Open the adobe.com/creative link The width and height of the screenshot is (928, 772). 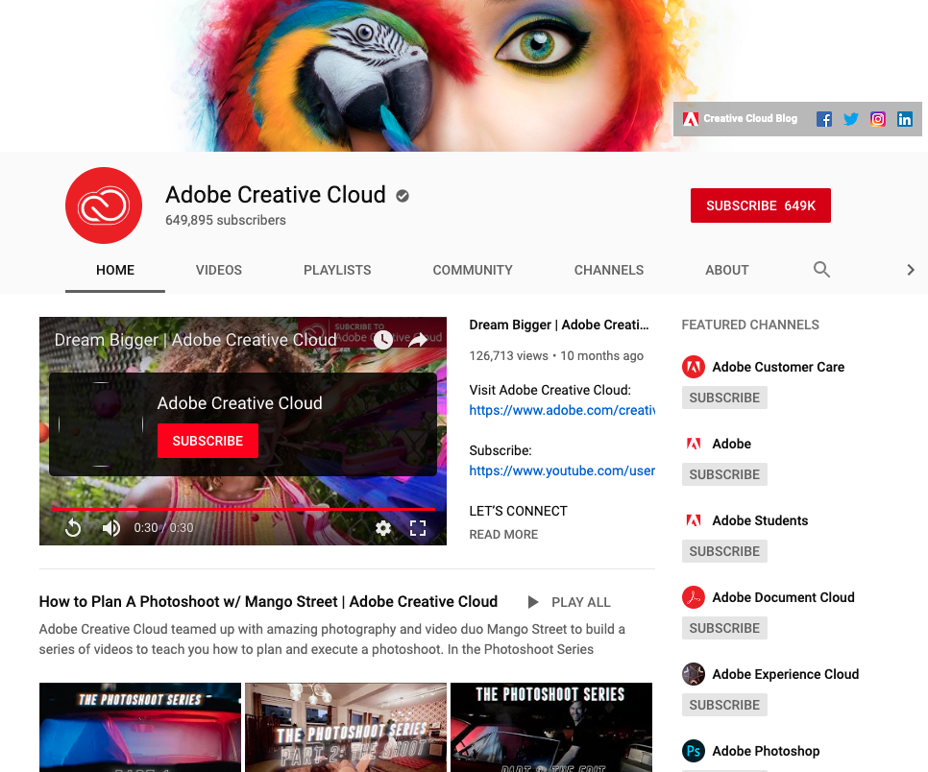(x=562, y=410)
